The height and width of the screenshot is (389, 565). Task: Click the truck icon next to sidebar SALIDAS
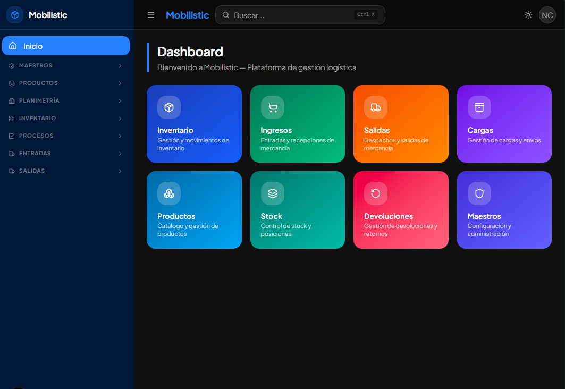click(12, 171)
